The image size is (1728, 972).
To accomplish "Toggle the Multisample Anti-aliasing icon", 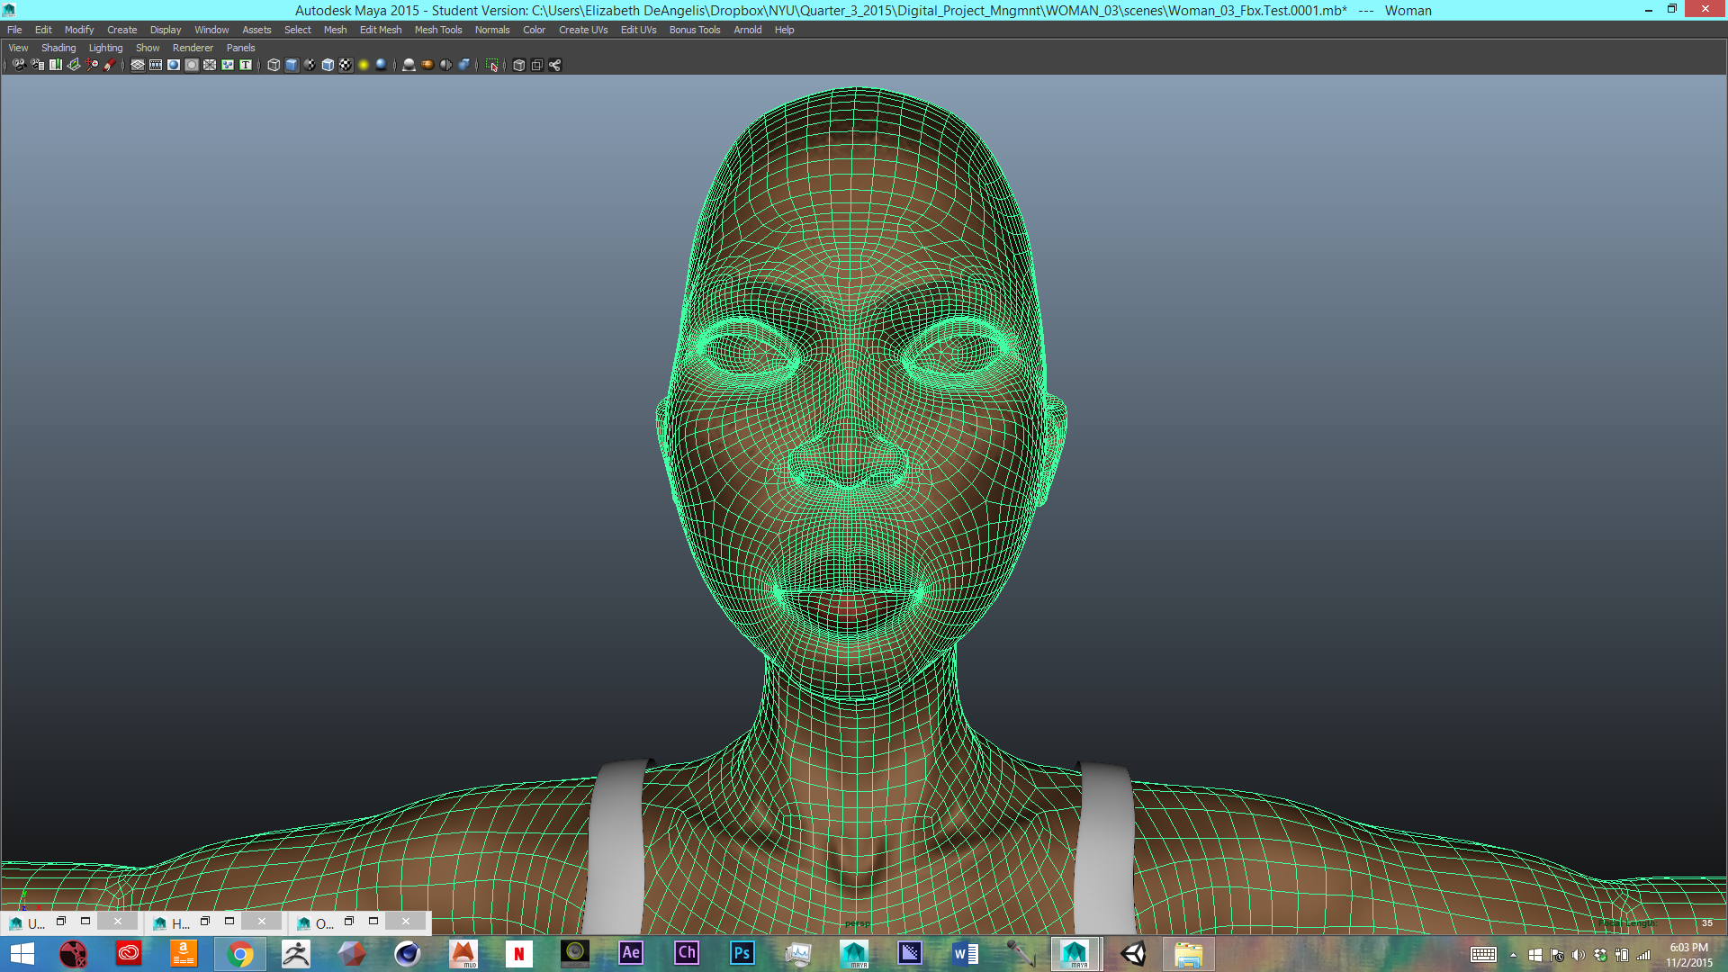I will (445, 65).
